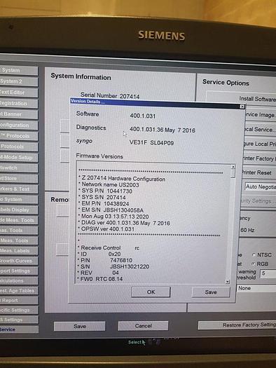
Task: Open the Auto Negotiate dropdown
Action: 261,187
